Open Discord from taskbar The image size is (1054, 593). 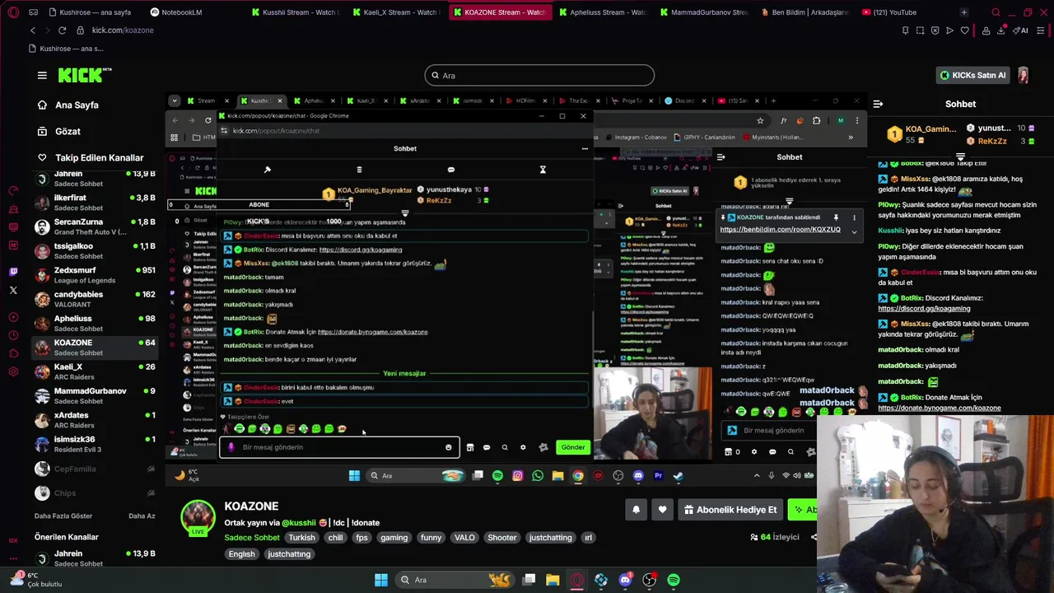625,580
